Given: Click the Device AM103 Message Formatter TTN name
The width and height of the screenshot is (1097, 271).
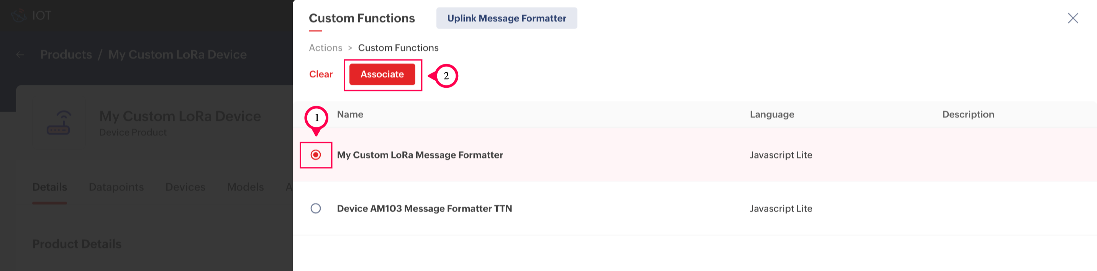Looking at the screenshot, I should [424, 209].
